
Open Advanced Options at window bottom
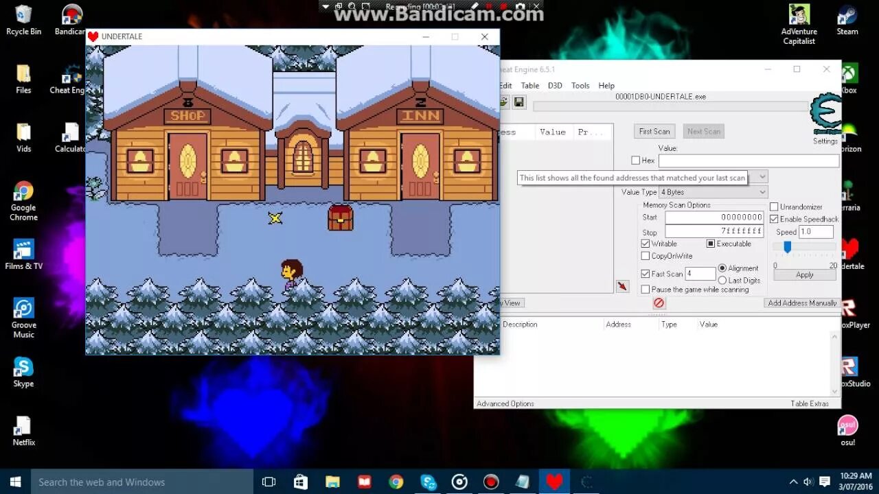(x=505, y=403)
